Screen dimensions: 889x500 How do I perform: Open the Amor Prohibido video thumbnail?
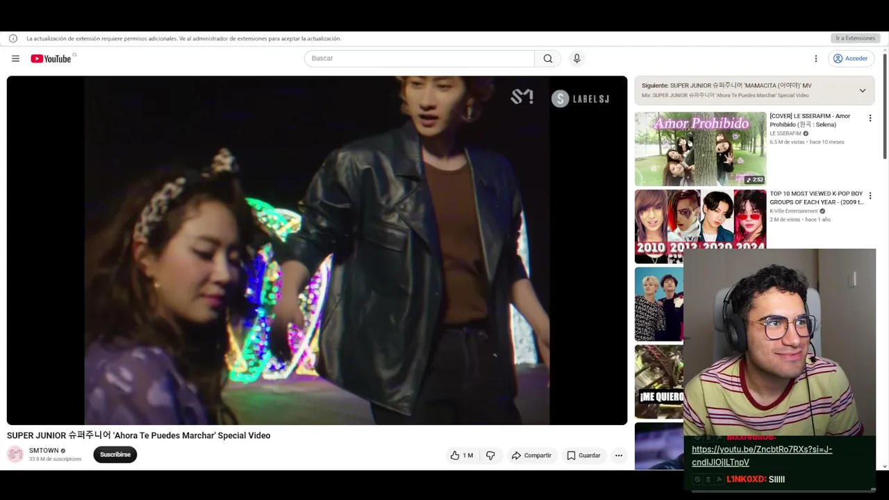coord(700,149)
